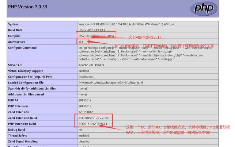Select the PHP Extension row label
Image resolution: width=235 pixels, height=147 pixels.
[18, 106]
